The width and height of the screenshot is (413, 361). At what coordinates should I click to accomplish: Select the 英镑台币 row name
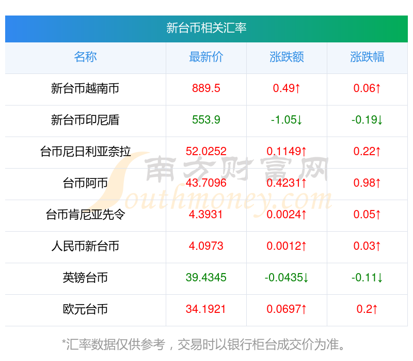[x=85, y=278]
